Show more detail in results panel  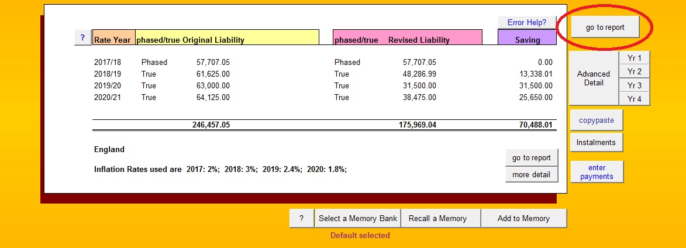[531, 174]
